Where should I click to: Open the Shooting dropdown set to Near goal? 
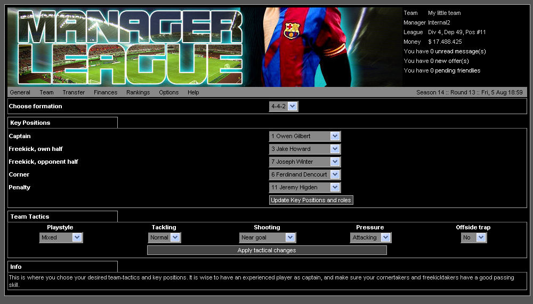(268, 237)
